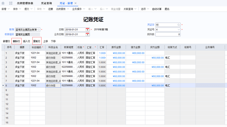Expand the 关联查询 dropdown
The height and width of the screenshot is (127, 227).
tap(135, 9)
